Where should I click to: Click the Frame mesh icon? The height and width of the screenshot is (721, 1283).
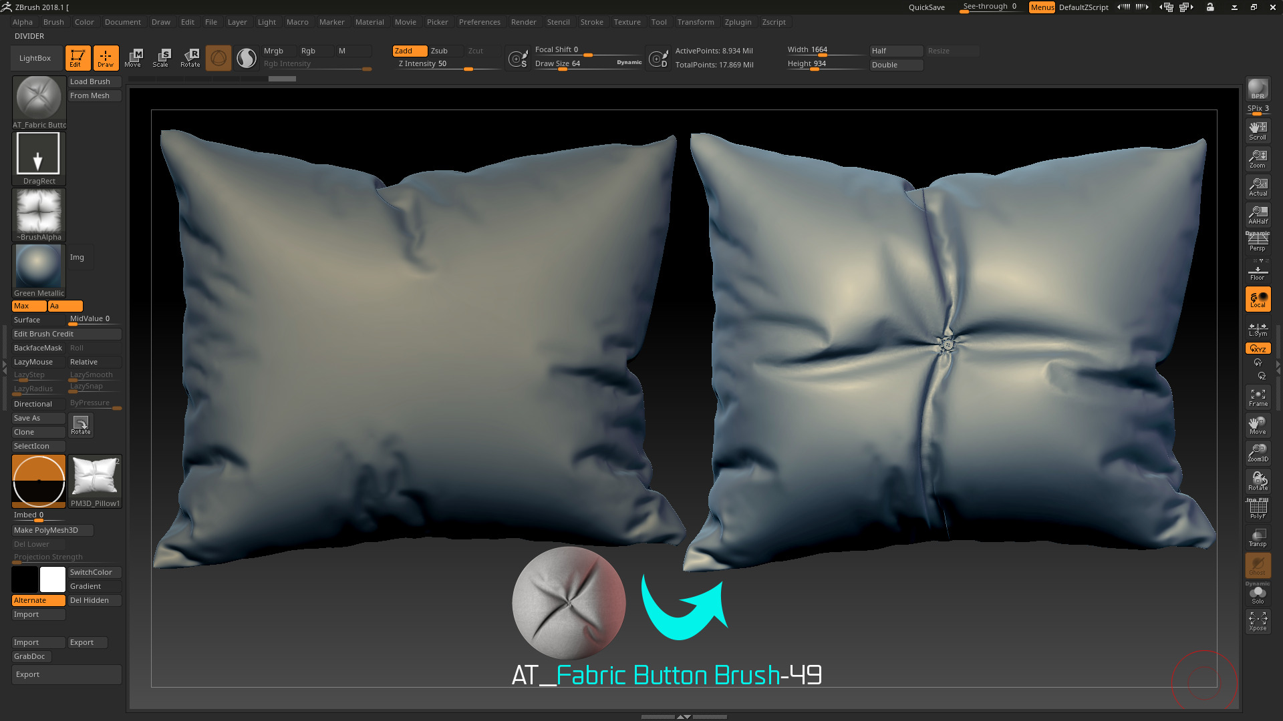1258,398
